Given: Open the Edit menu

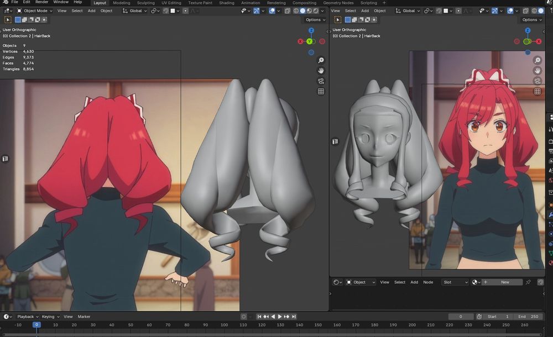Looking at the screenshot, I should (27, 2).
